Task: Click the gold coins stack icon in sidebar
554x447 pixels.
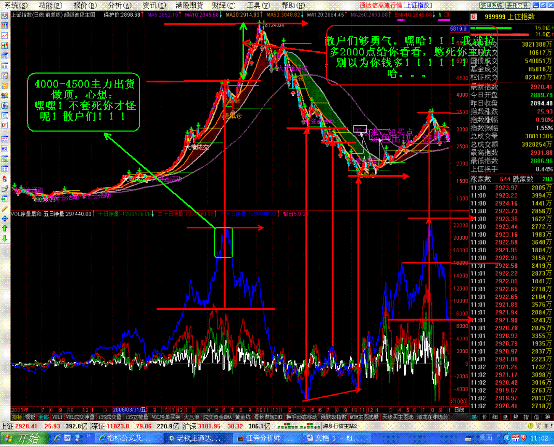Action: click(x=5, y=85)
